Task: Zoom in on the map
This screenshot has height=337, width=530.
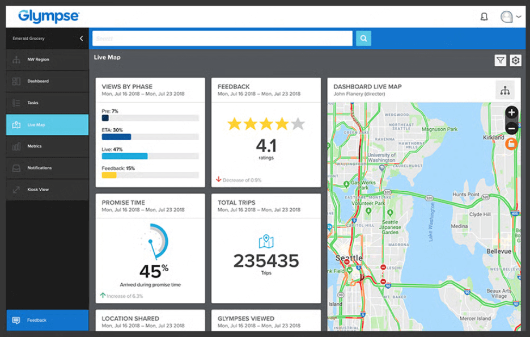Action: pos(511,112)
